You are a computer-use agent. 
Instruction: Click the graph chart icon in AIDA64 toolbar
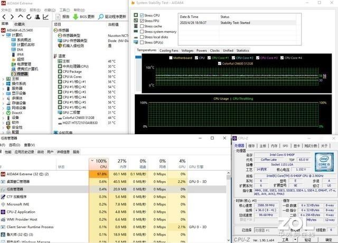tap(46, 17)
